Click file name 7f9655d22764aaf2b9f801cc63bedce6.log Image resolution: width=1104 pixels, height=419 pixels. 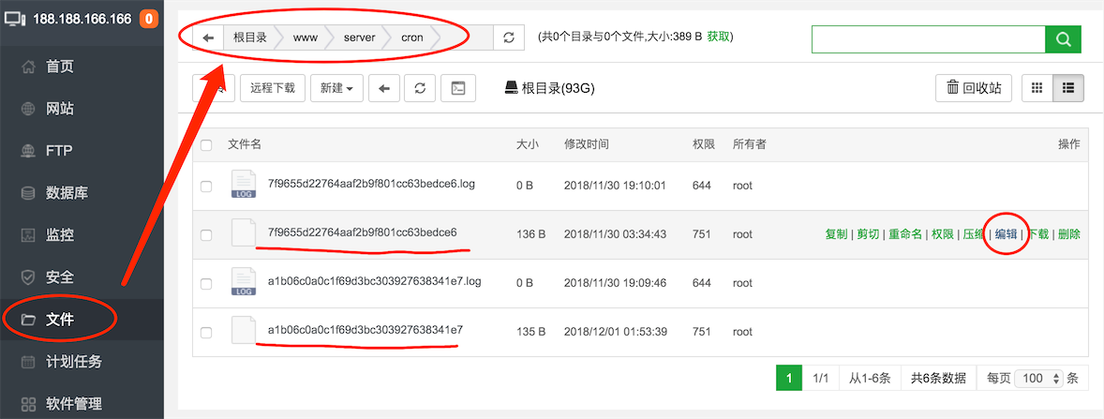pyautogui.click(x=372, y=184)
